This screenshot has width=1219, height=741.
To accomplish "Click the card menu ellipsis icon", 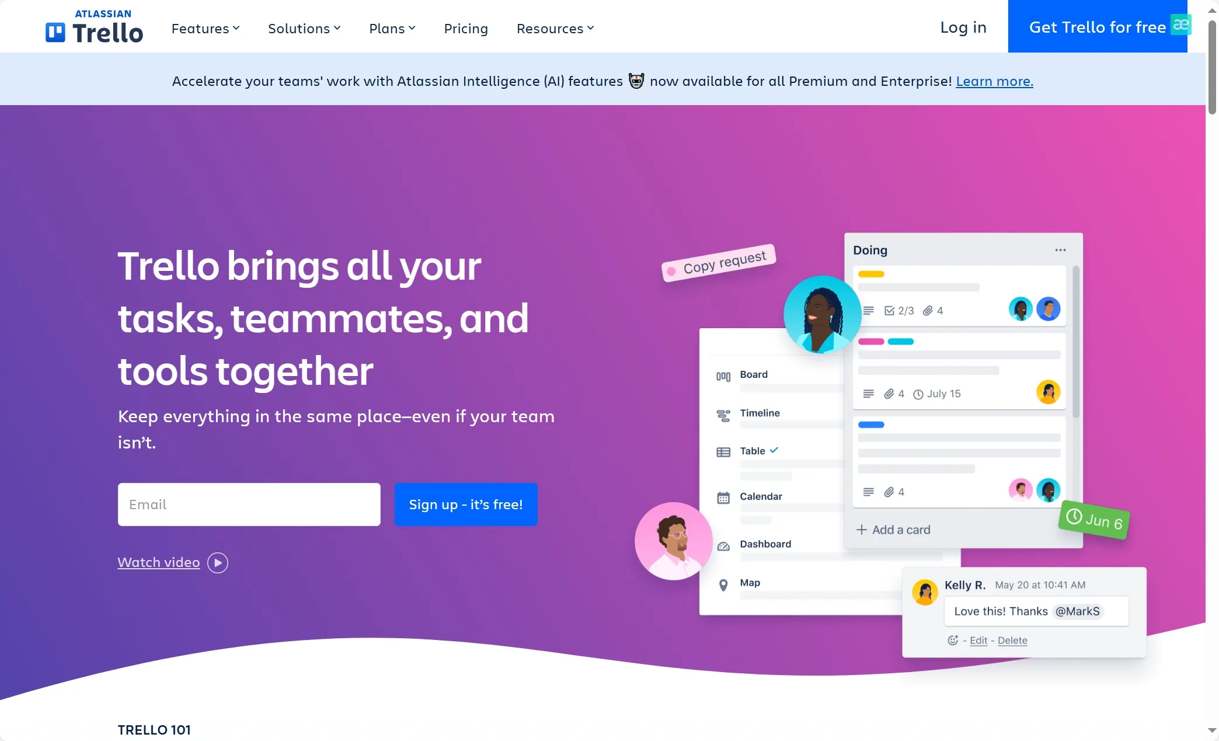I will pos(1061,250).
